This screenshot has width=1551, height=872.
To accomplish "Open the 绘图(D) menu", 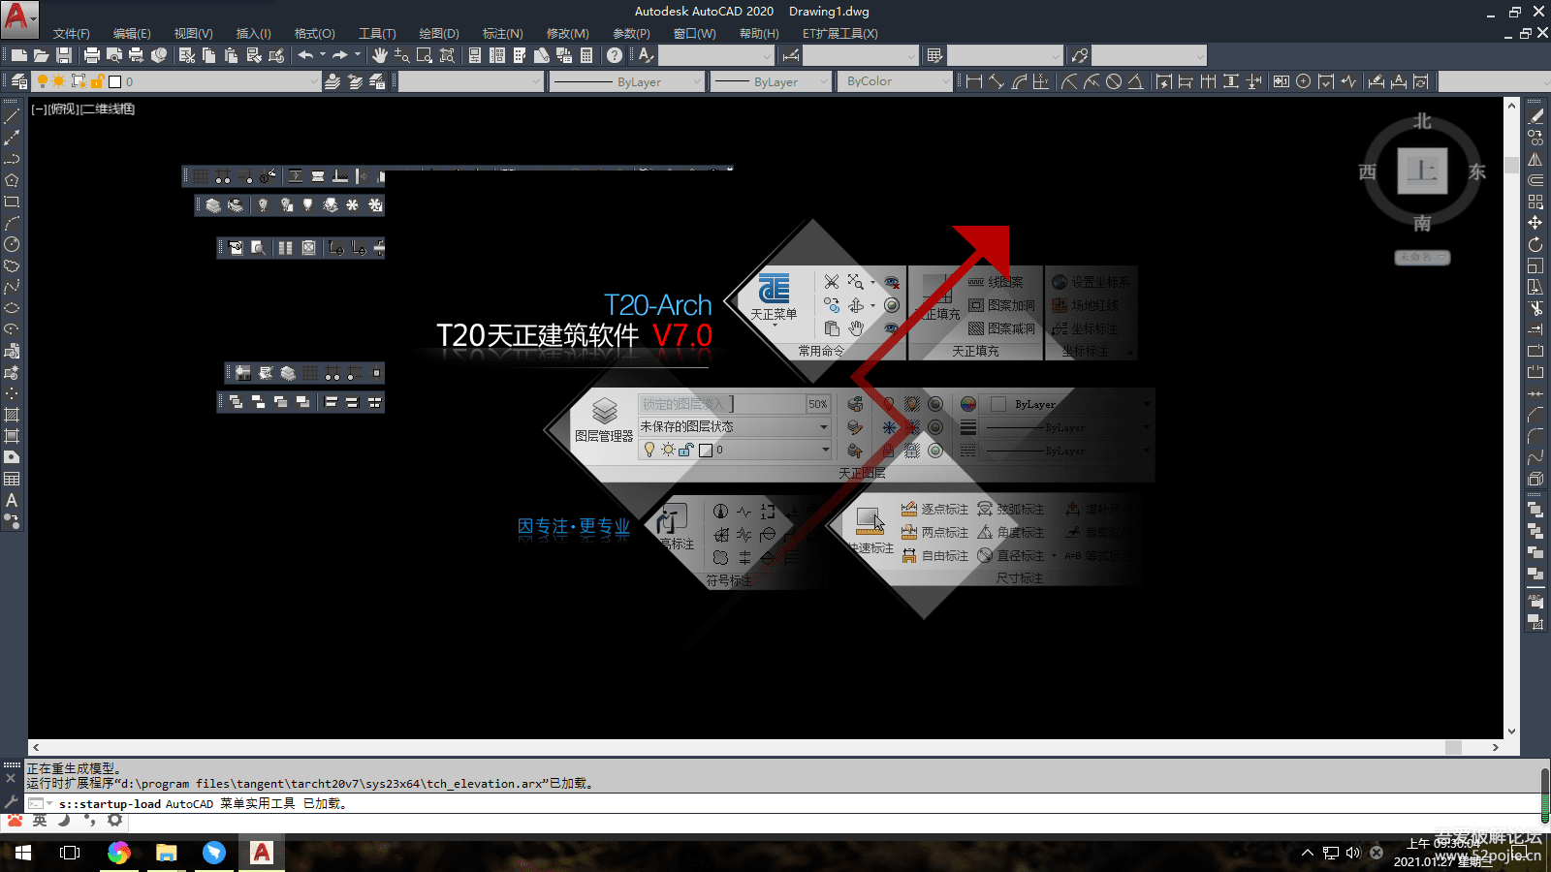I will [439, 33].
